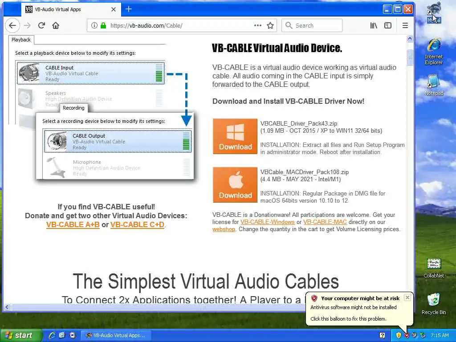Screen dimensions: 456x342
Task: Click the horizontal scrollbar left arrow
Action: (x=7, y=307)
